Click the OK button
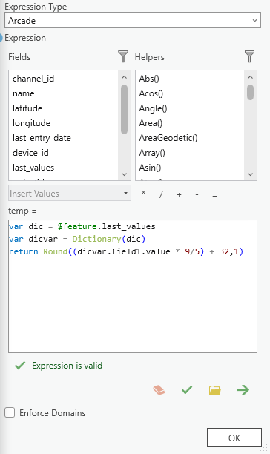This screenshot has width=270, height=454. [x=234, y=438]
